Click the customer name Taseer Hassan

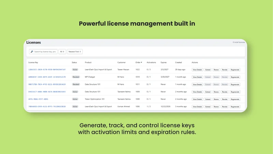123,69
